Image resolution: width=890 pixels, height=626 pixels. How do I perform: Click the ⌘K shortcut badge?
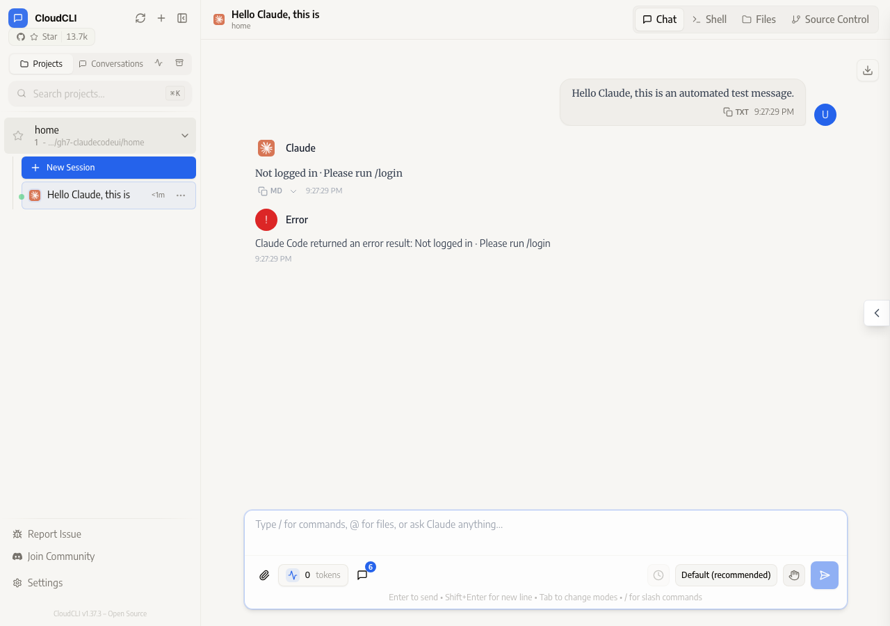[175, 93]
